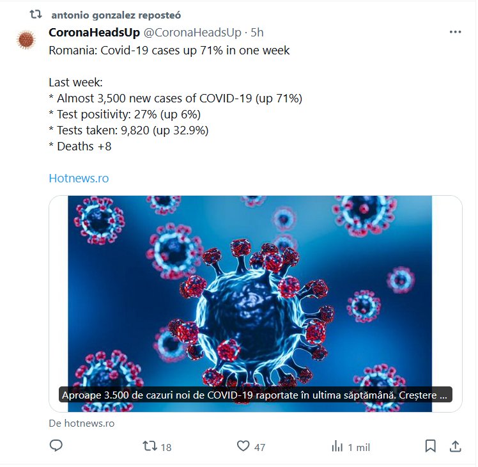Select the @CoronaHeadsUp handle

(x=192, y=33)
